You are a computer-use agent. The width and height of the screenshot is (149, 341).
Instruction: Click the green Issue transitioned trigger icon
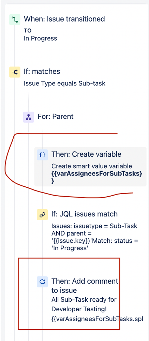[x=15, y=19]
